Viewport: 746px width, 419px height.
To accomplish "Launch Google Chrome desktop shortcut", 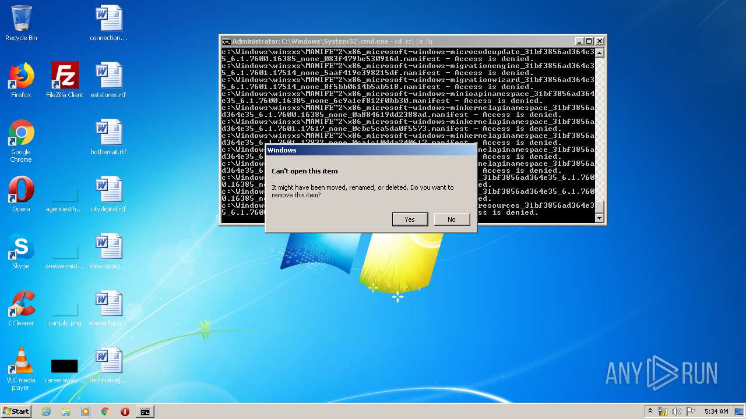I will click(x=21, y=141).
